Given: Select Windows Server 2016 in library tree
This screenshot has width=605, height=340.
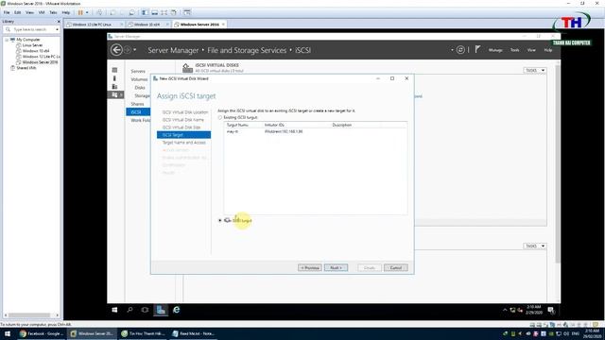Looking at the screenshot, I should click(40, 62).
